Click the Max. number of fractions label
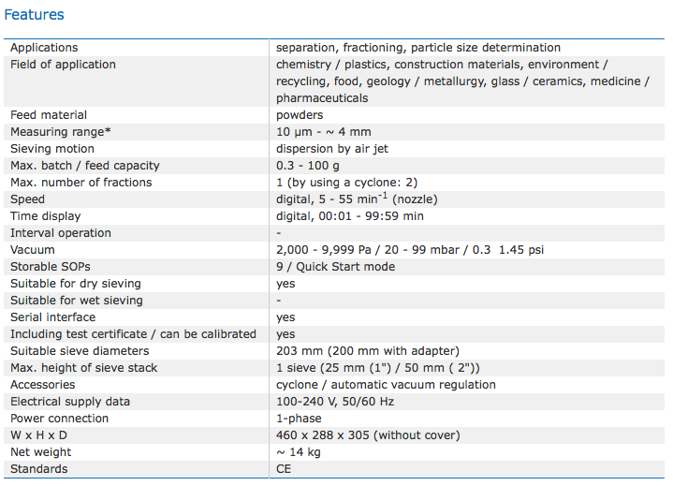The image size is (673, 486). [80, 183]
